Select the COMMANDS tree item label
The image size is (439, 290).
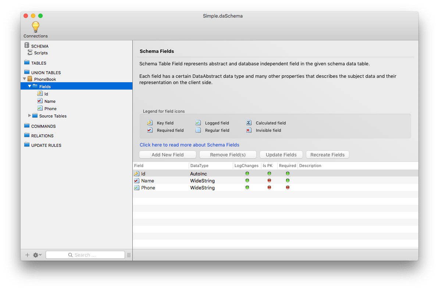coord(43,126)
